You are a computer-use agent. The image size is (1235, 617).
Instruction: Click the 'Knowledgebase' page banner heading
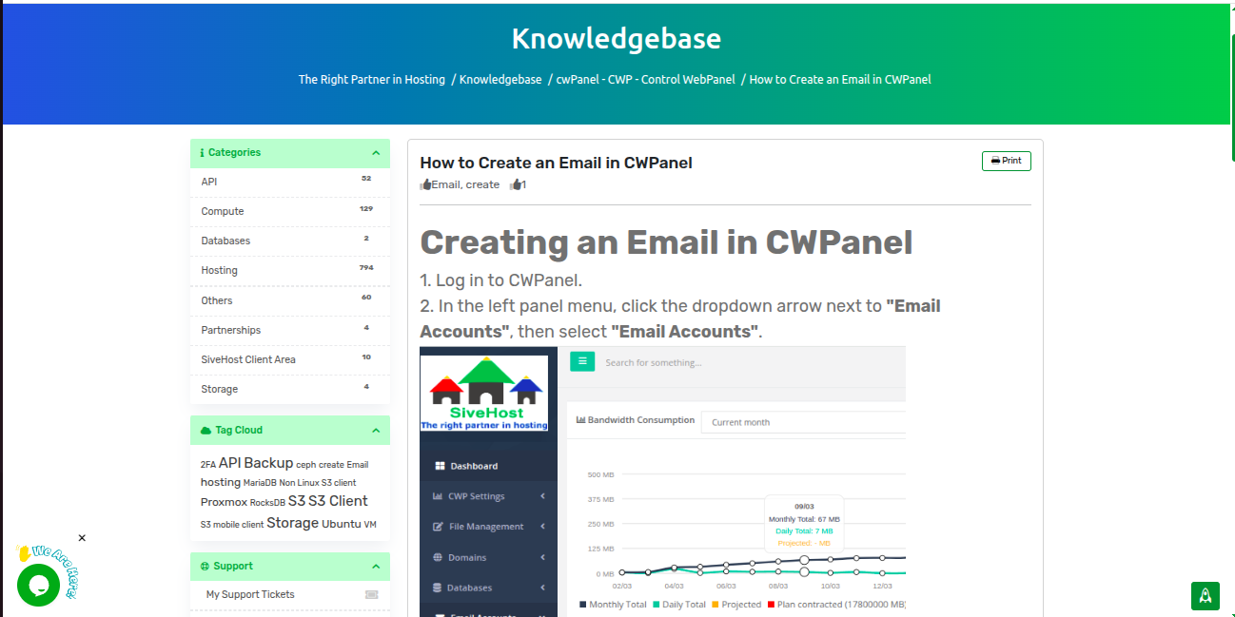tap(617, 39)
